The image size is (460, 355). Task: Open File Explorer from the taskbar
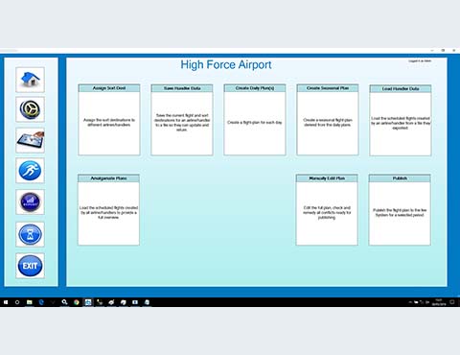click(x=30, y=302)
